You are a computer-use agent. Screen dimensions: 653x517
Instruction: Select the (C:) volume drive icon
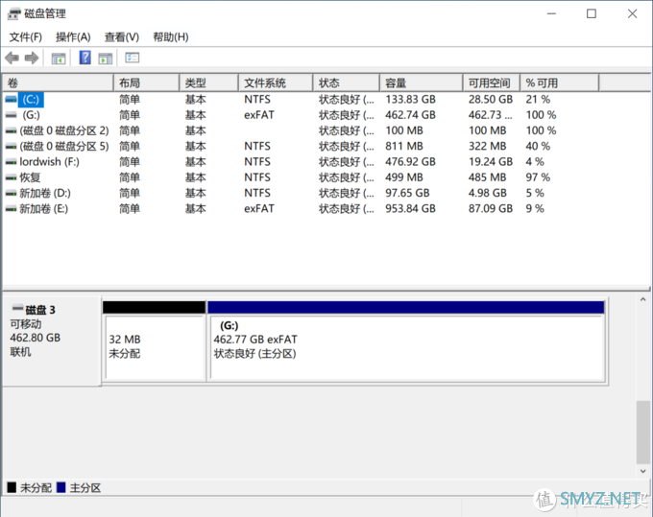[x=12, y=100]
